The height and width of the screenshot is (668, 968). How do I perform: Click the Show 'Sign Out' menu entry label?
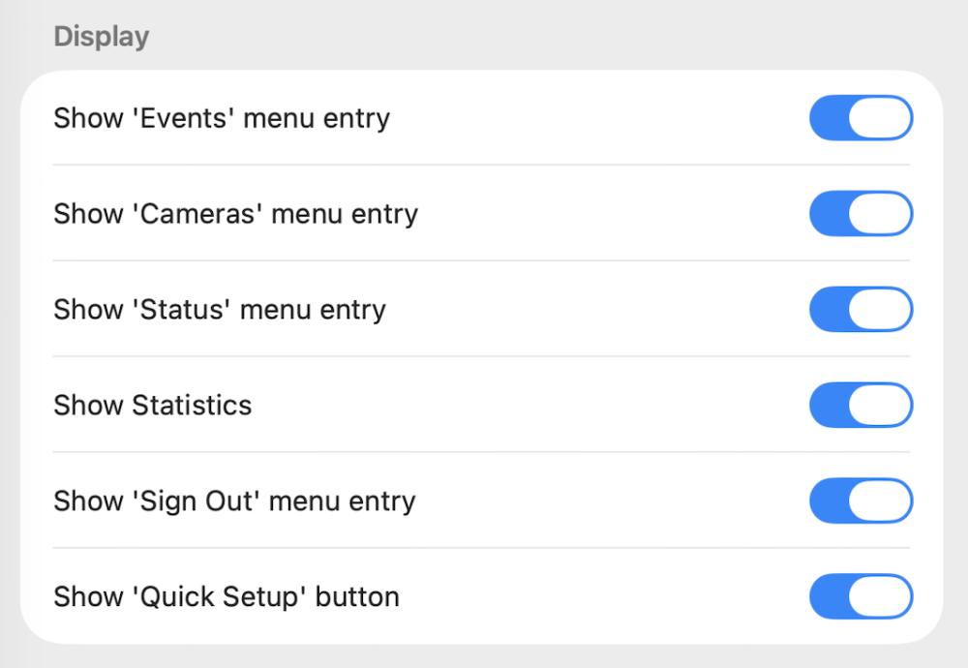(234, 501)
